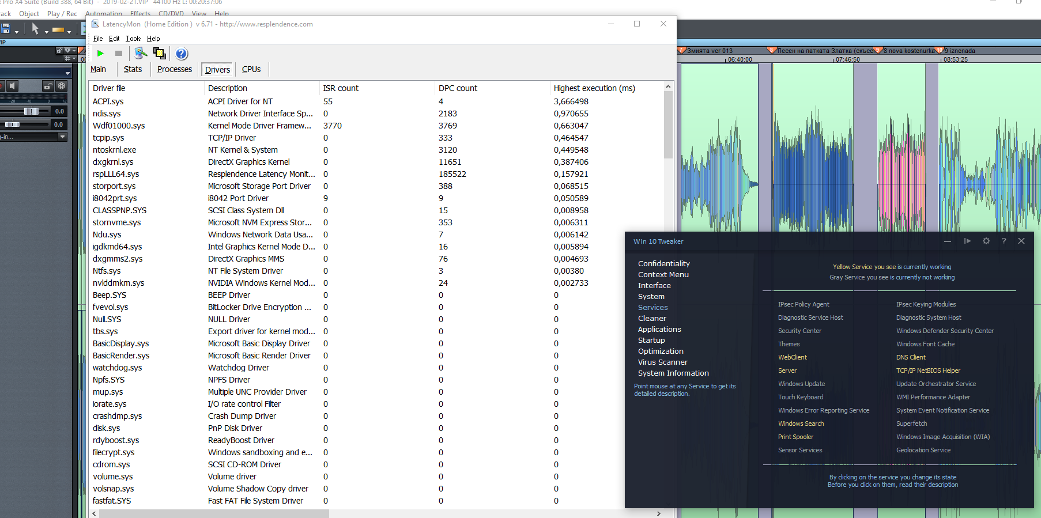This screenshot has height=518, width=1041.
Task: Toggle the DNS Client service
Action: (911, 357)
